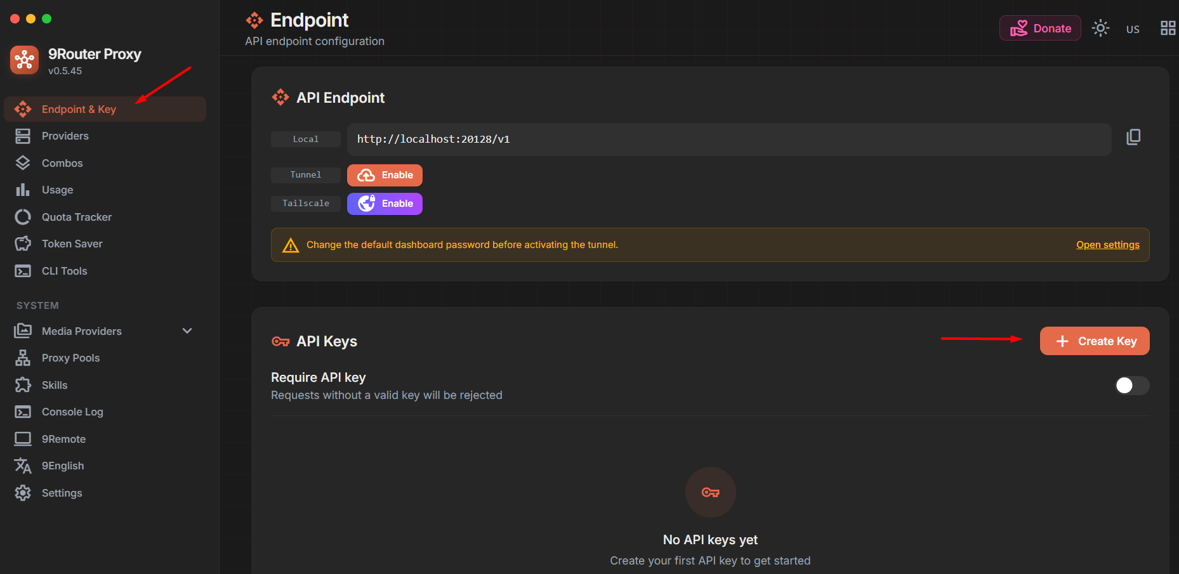Open the grid layout icon in header
This screenshot has height=574, width=1179.
point(1168,28)
